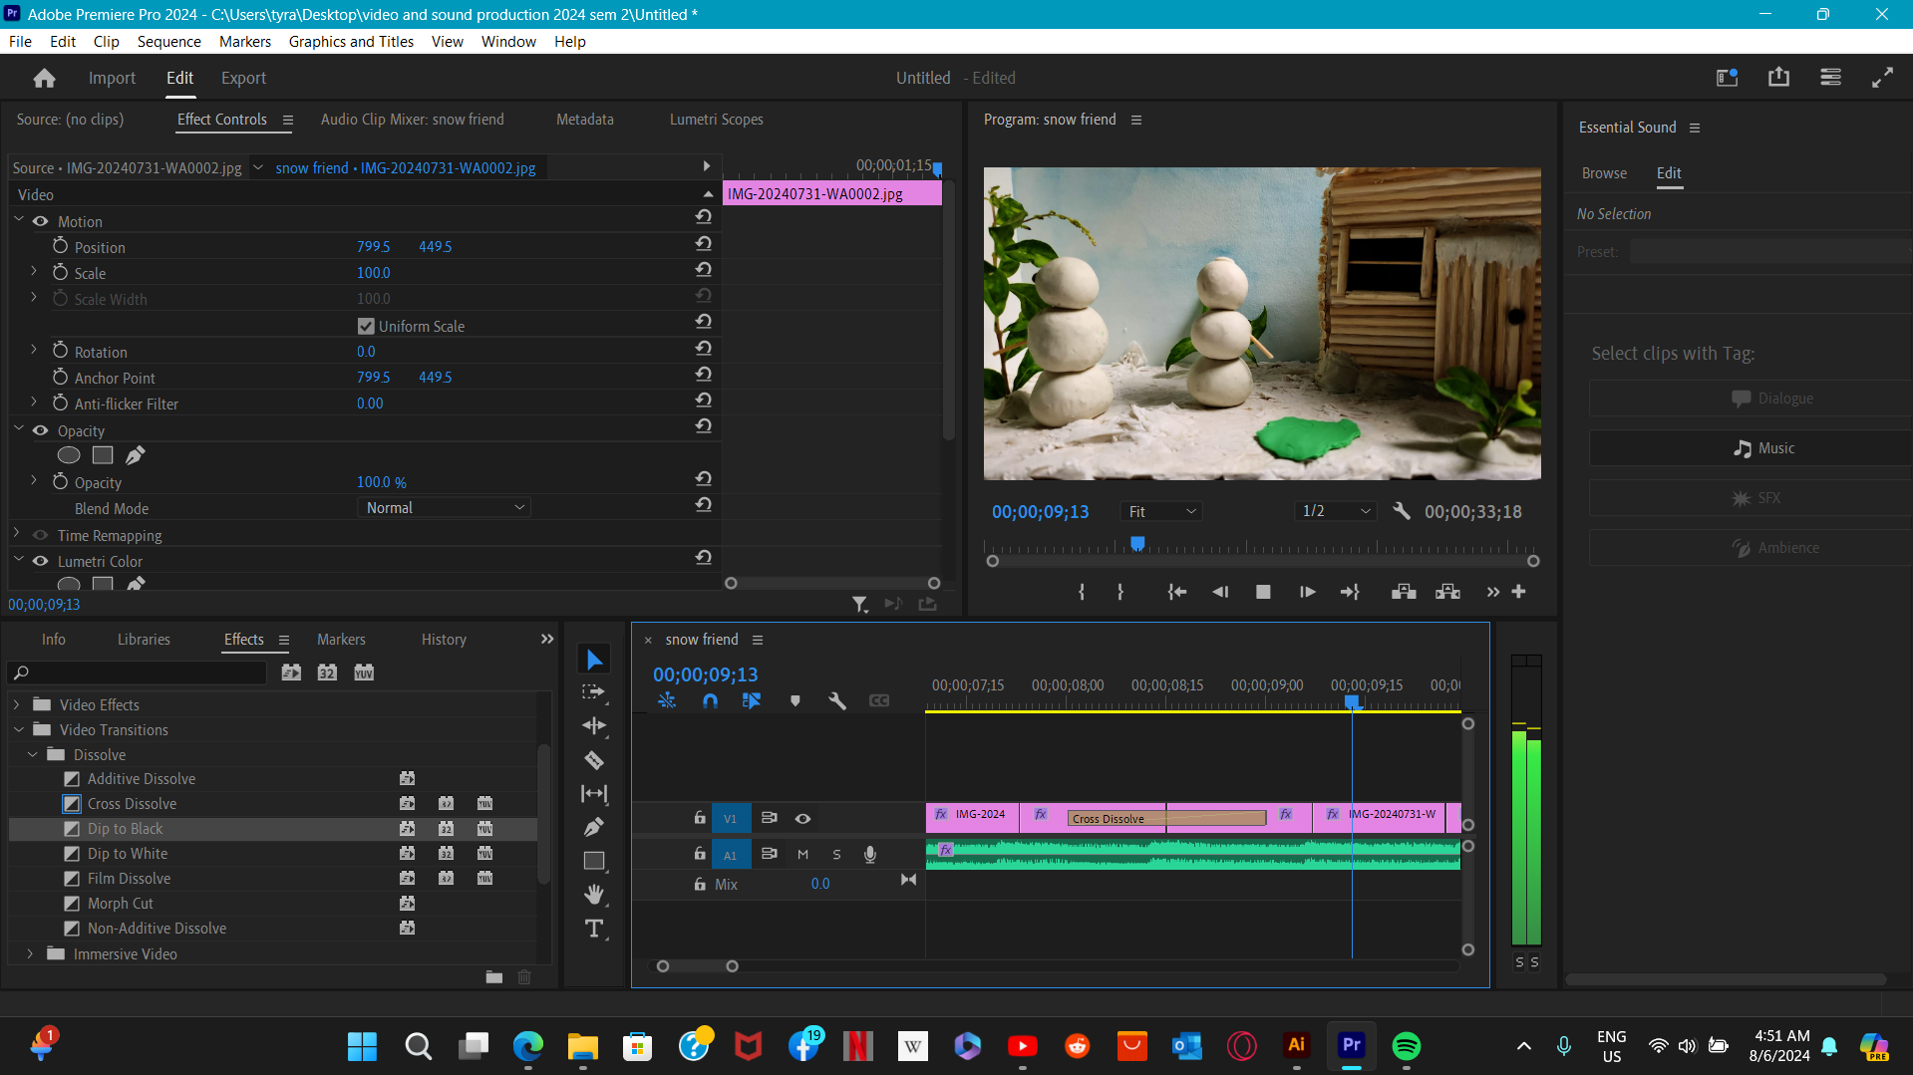The height and width of the screenshot is (1075, 1913).
Task: Show overflow panel tabs chevron
Action: point(547,639)
